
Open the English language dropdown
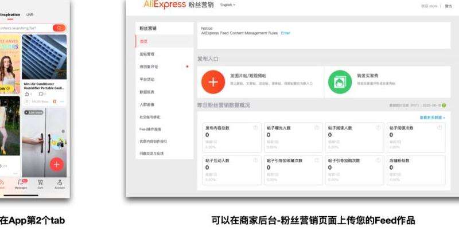click(x=227, y=5)
